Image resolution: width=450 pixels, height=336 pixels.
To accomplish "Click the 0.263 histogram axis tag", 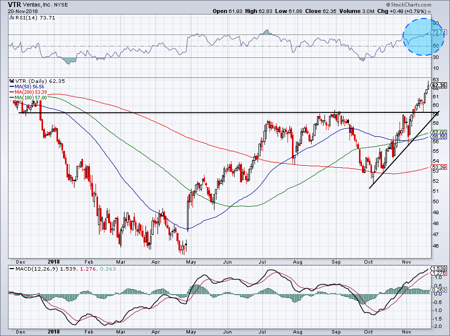I will 439,290.
